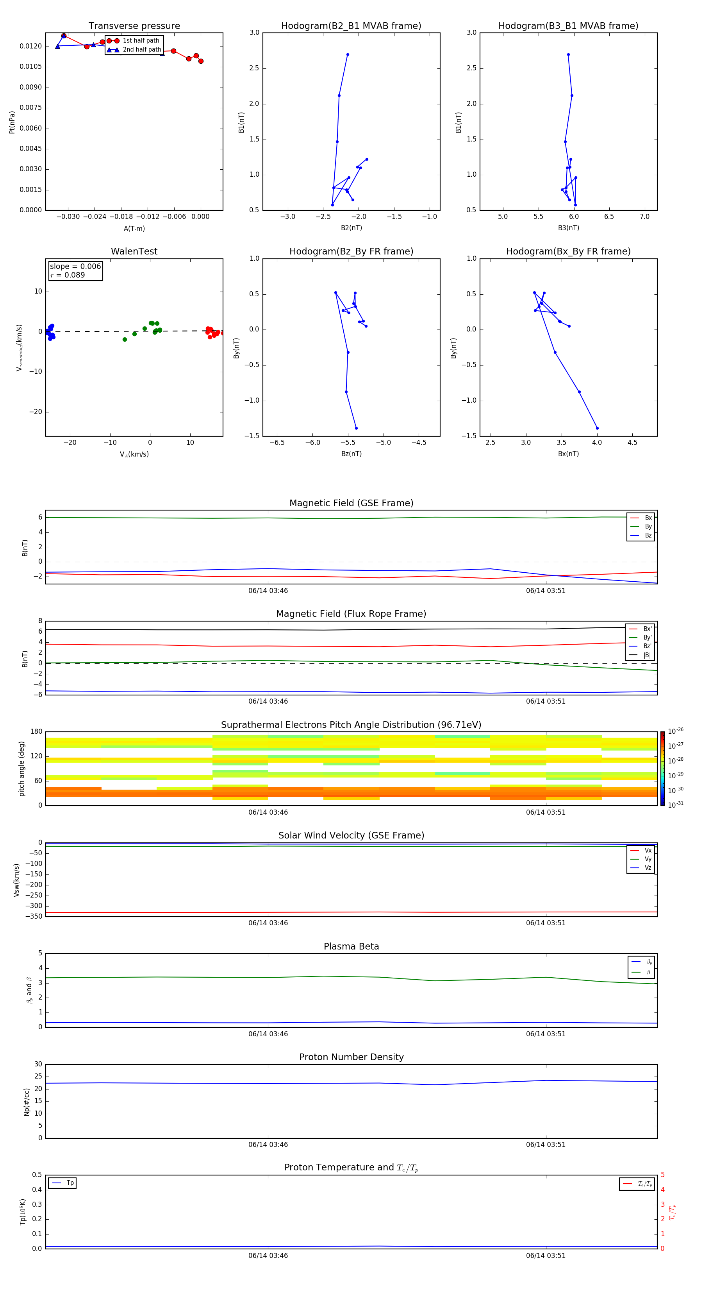The height and width of the screenshot is (1290, 703).
Task: Click the 'Vsw(km/s)' y-axis label
Action: click(16, 880)
